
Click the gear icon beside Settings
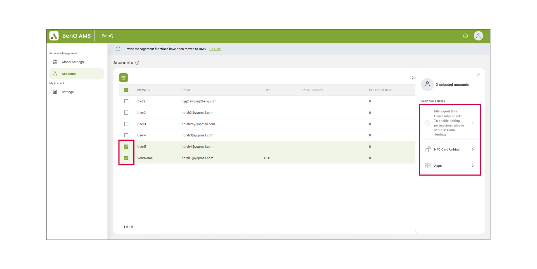click(x=55, y=92)
